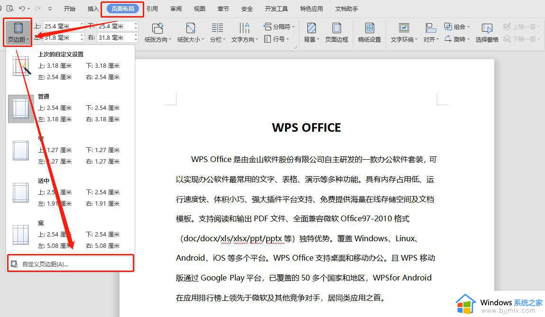Screen dimensions: 545x317
Task: Click the 适中 preset thumbnail icon
Action: pos(21,192)
